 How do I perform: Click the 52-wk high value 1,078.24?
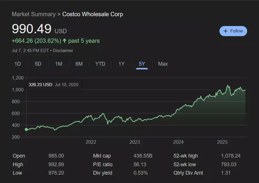[x=231, y=156]
